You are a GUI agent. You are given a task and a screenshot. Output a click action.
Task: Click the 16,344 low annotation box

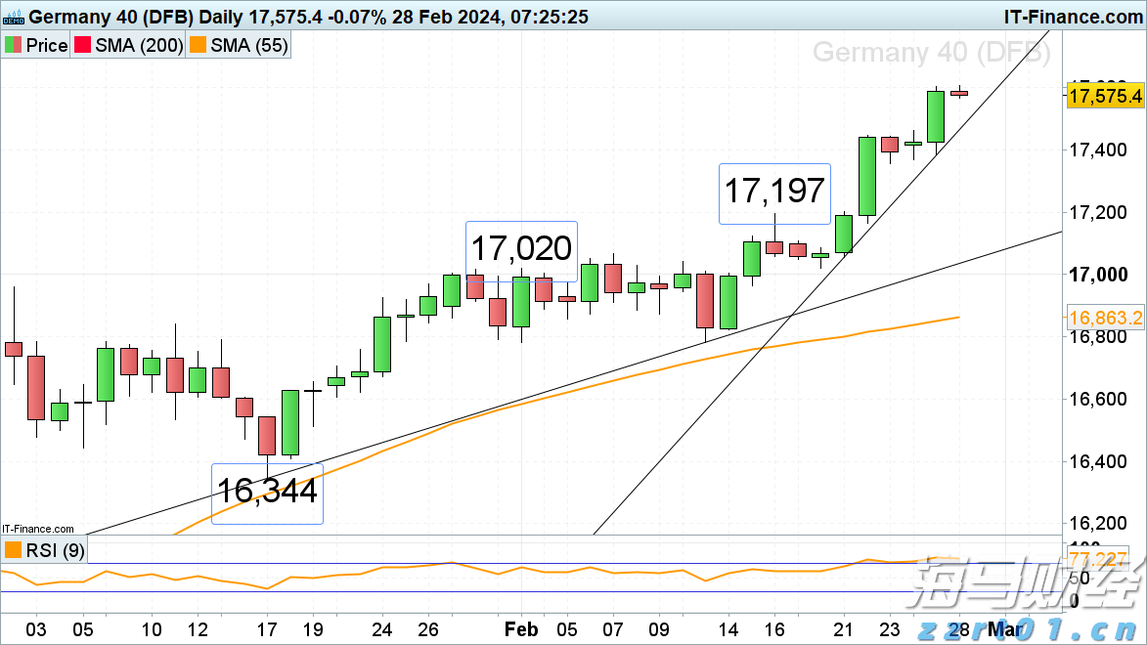point(267,492)
